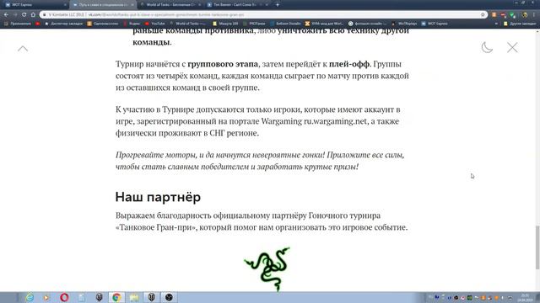Click the page vertical scrollbar thumb
The width and height of the screenshot is (540, 303).
pyautogui.click(x=537, y=247)
